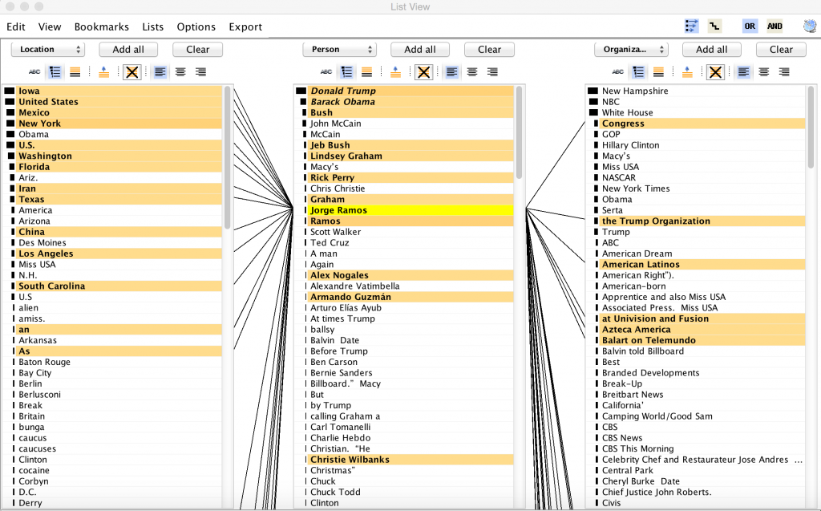The height and width of the screenshot is (511, 821).
Task: Open the Lists menu
Action: point(153,26)
